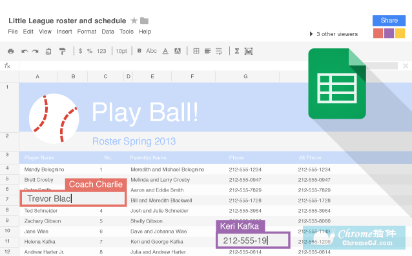Click the folder icon beside title
The image size is (412, 256).
[144, 21]
